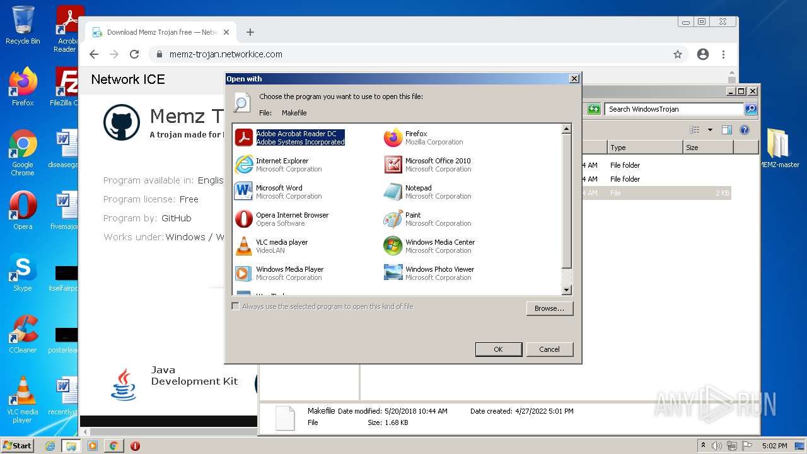Reload the Chrome page
Image resolution: width=807 pixels, height=454 pixels.
pos(134,54)
